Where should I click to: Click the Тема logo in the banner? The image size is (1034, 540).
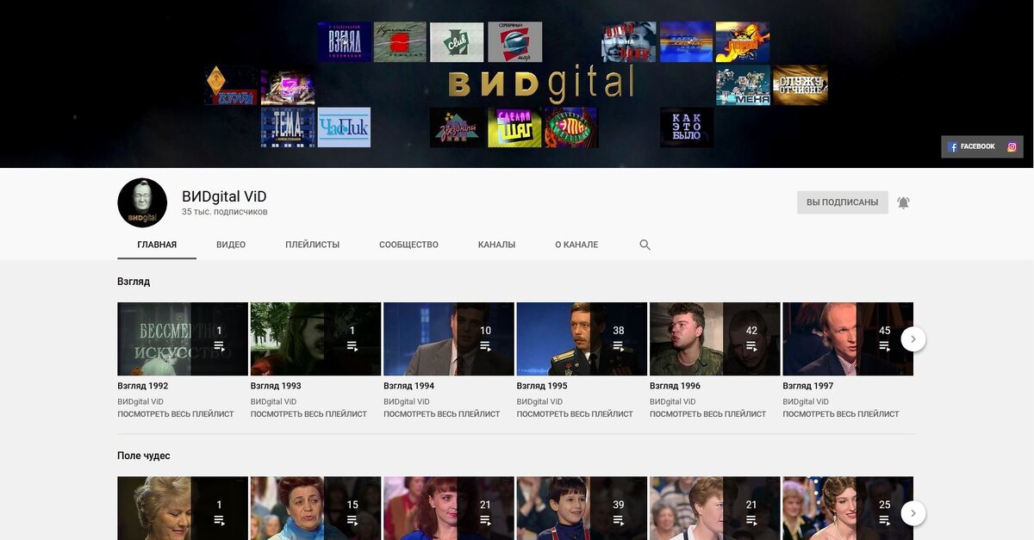(288, 127)
